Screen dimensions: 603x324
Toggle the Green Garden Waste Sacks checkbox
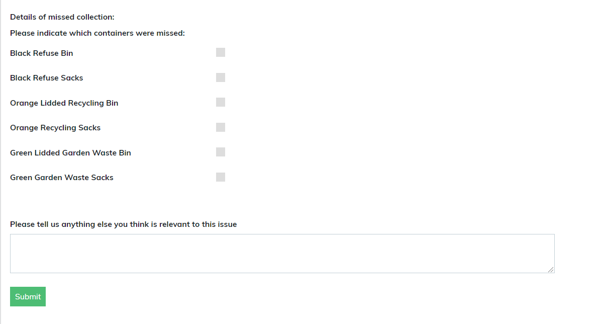coord(221,177)
